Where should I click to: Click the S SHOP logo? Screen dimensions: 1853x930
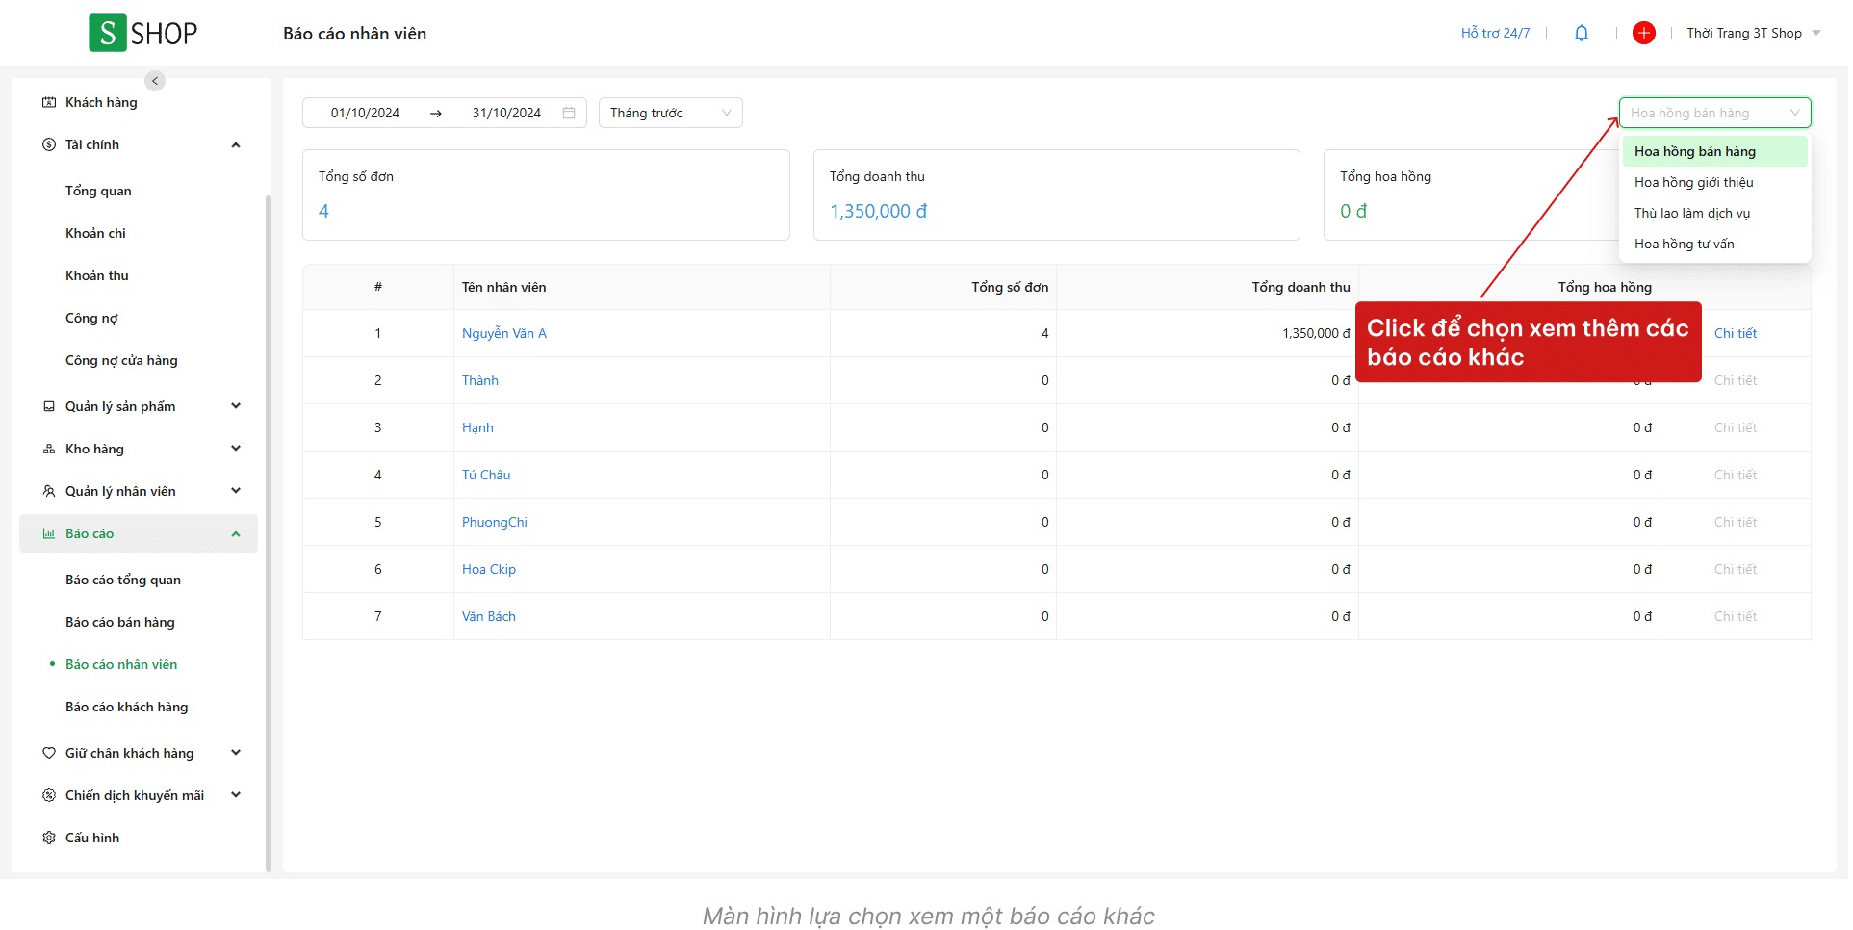(x=143, y=33)
